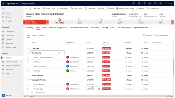Viewport: 175px width, 98px height.
Task: Open the Start column dropdown
Action: tap(89, 43)
